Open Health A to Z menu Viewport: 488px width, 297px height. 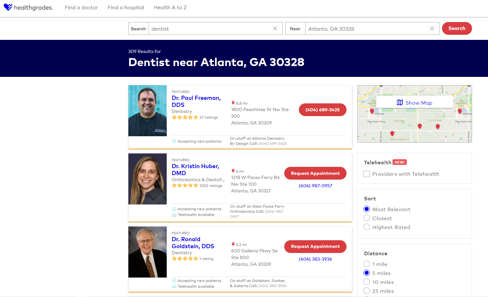pyautogui.click(x=170, y=7)
